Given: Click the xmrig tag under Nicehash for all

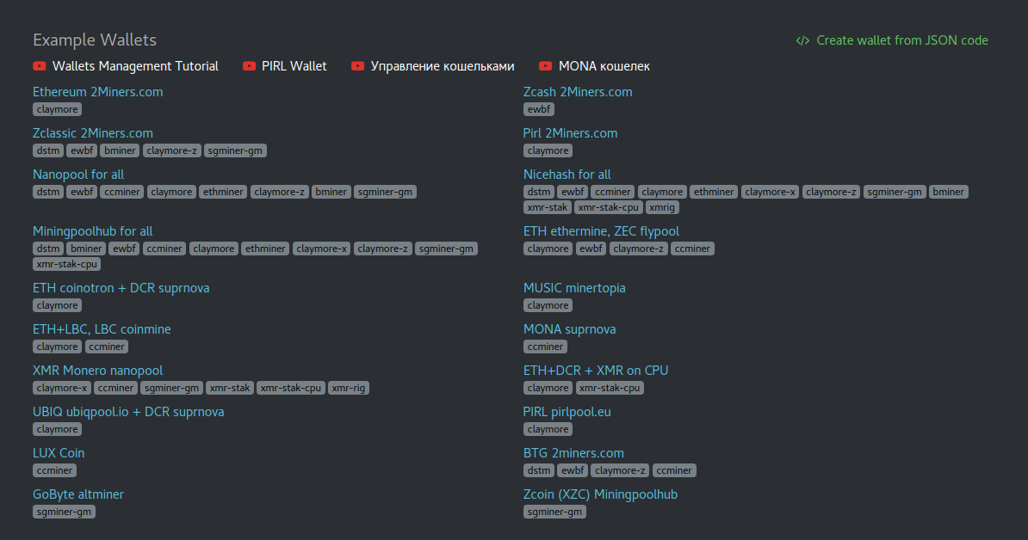Looking at the screenshot, I should [662, 207].
